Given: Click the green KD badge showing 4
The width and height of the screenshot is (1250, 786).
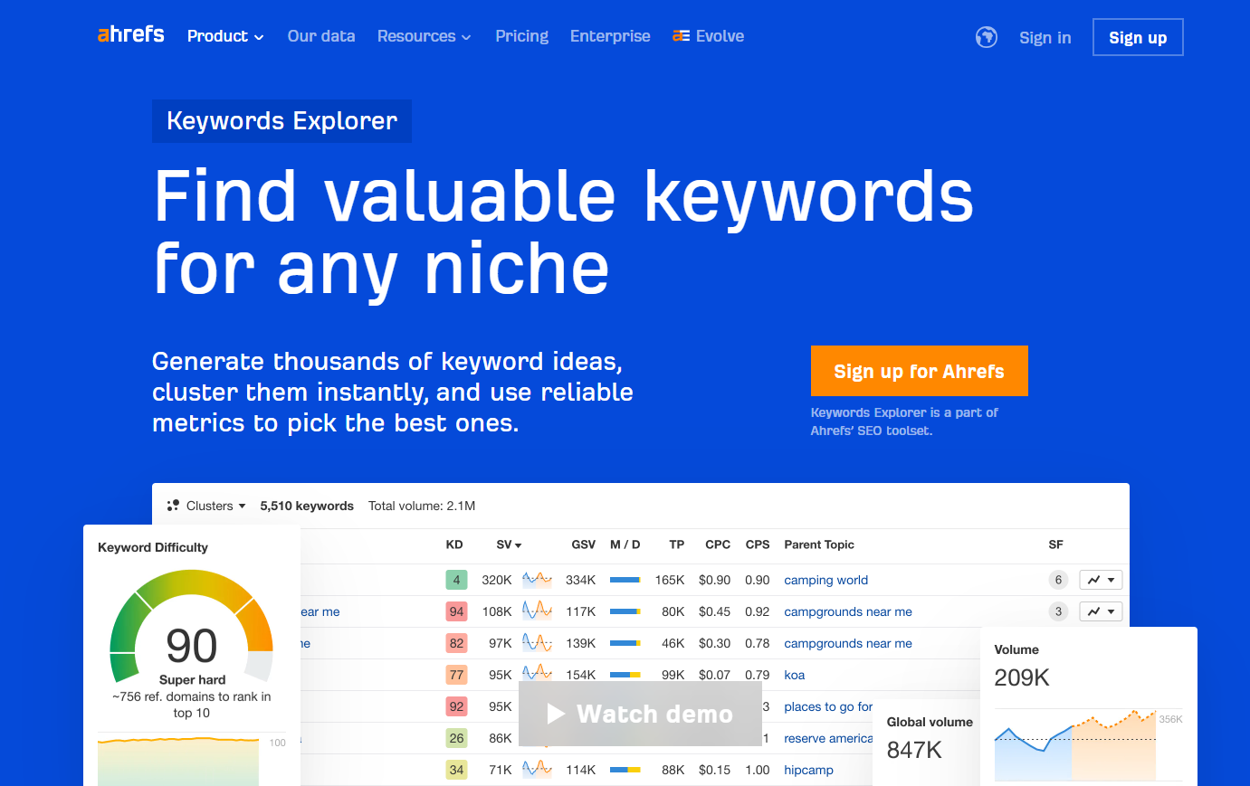Looking at the screenshot, I should 456,580.
